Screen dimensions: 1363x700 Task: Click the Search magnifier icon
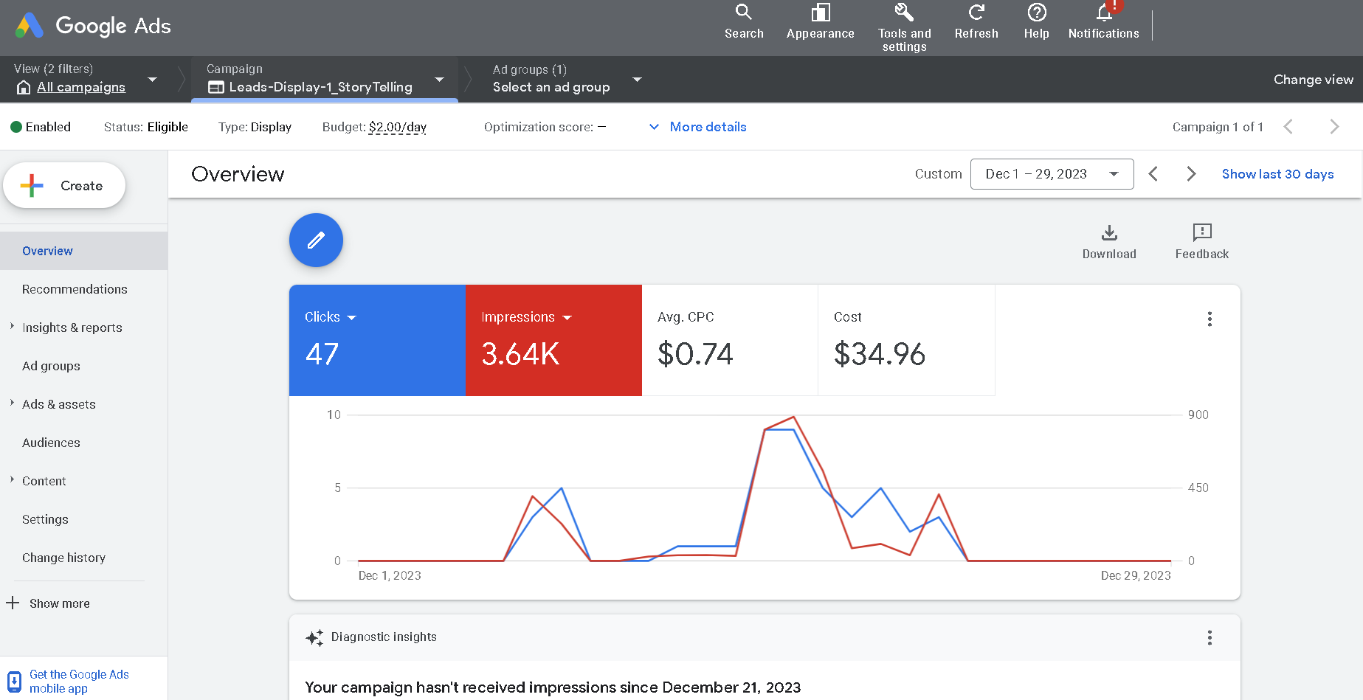point(743,13)
